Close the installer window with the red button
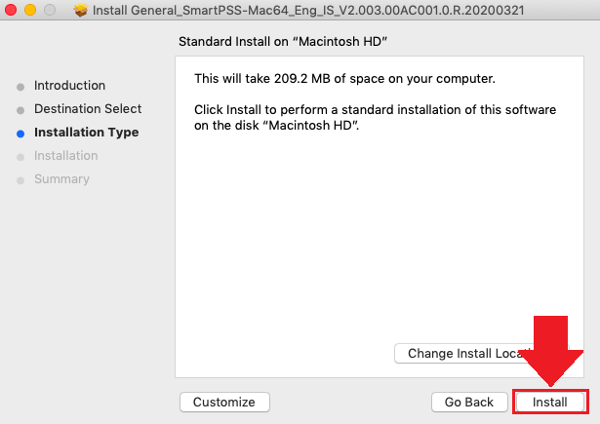 (x=11, y=11)
